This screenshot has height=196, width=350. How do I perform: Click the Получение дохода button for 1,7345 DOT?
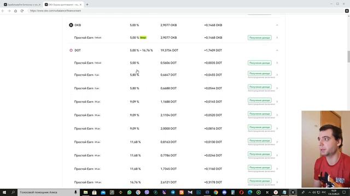coord(260,167)
